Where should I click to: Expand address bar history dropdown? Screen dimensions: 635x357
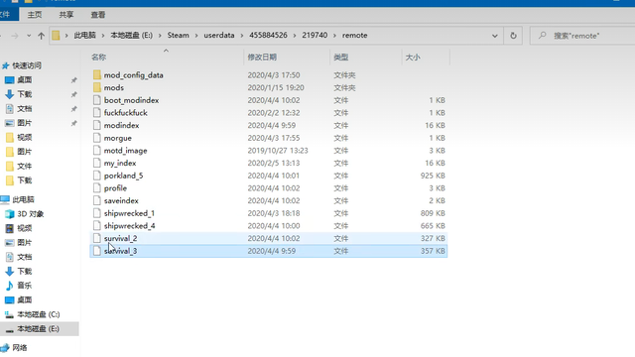(494, 36)
